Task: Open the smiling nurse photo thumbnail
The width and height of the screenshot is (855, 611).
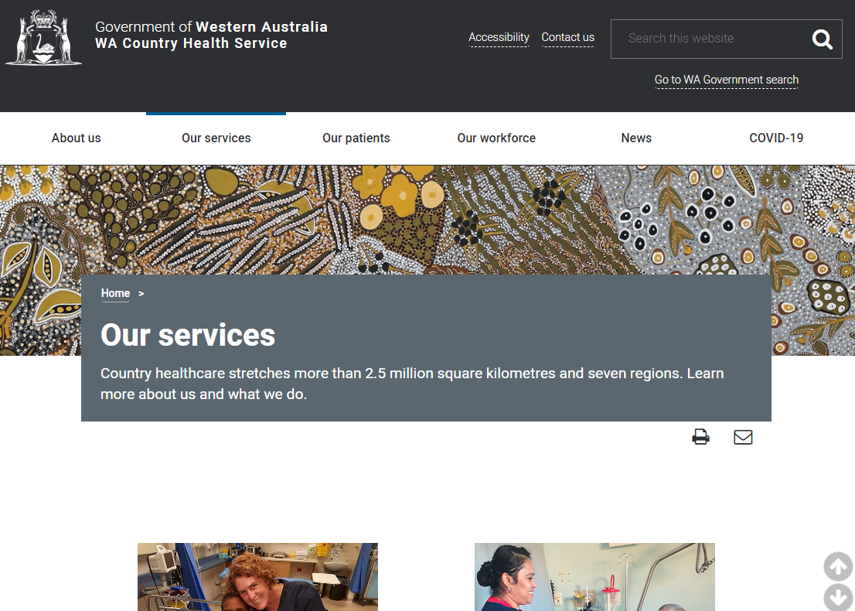Action: (257, 576)
